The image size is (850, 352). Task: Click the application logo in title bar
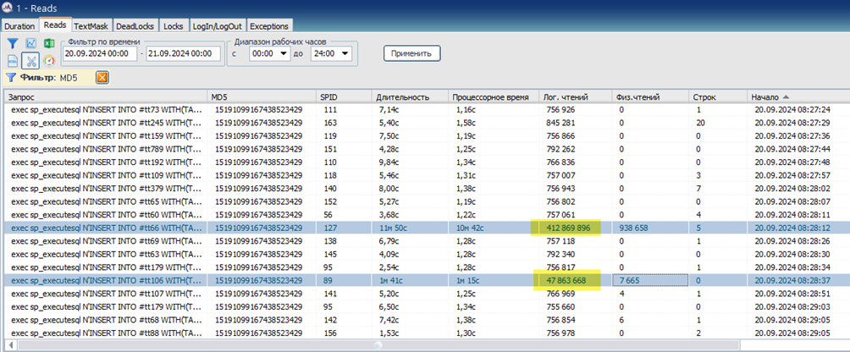click(x=8, y=8)
